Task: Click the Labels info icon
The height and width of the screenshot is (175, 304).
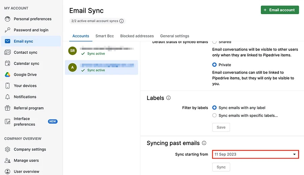Action: pyautogui.click(x=168, y=98)
